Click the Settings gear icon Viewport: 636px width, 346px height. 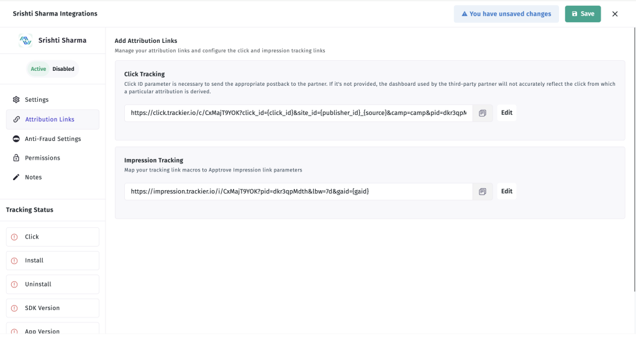16,100
